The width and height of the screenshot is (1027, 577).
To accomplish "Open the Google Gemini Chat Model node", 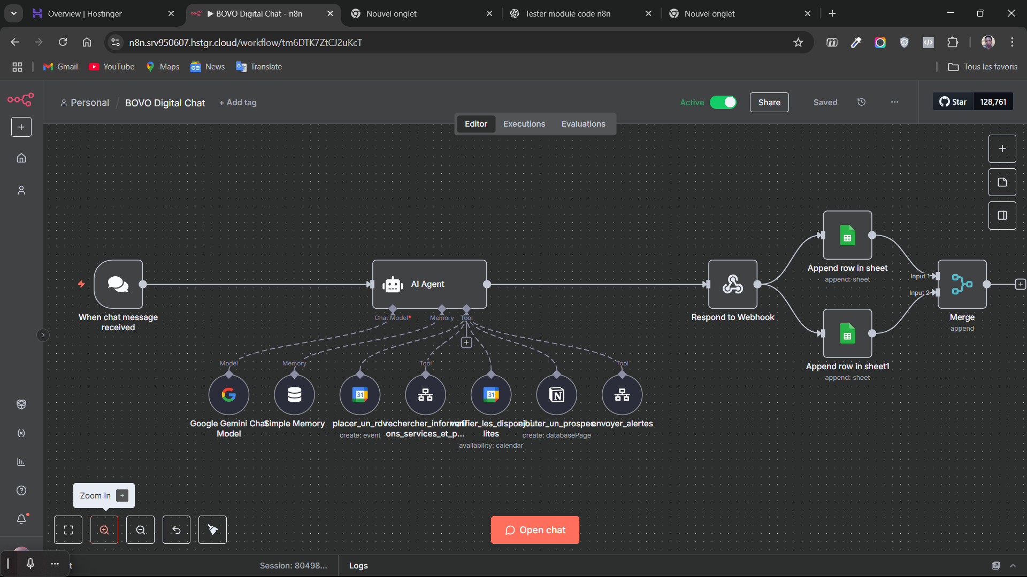I will tap(229, 395).
